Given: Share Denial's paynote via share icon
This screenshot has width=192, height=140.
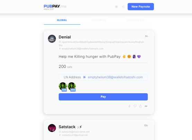Looking at the screenshot, I should [x=140, y=106].
